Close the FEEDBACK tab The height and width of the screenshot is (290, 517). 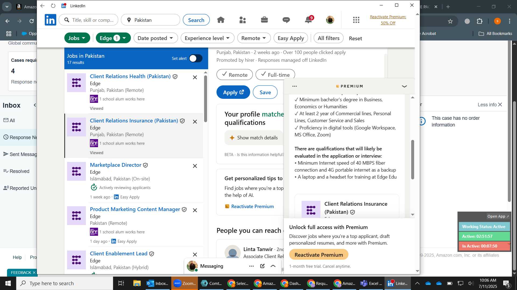coord(34,273)
